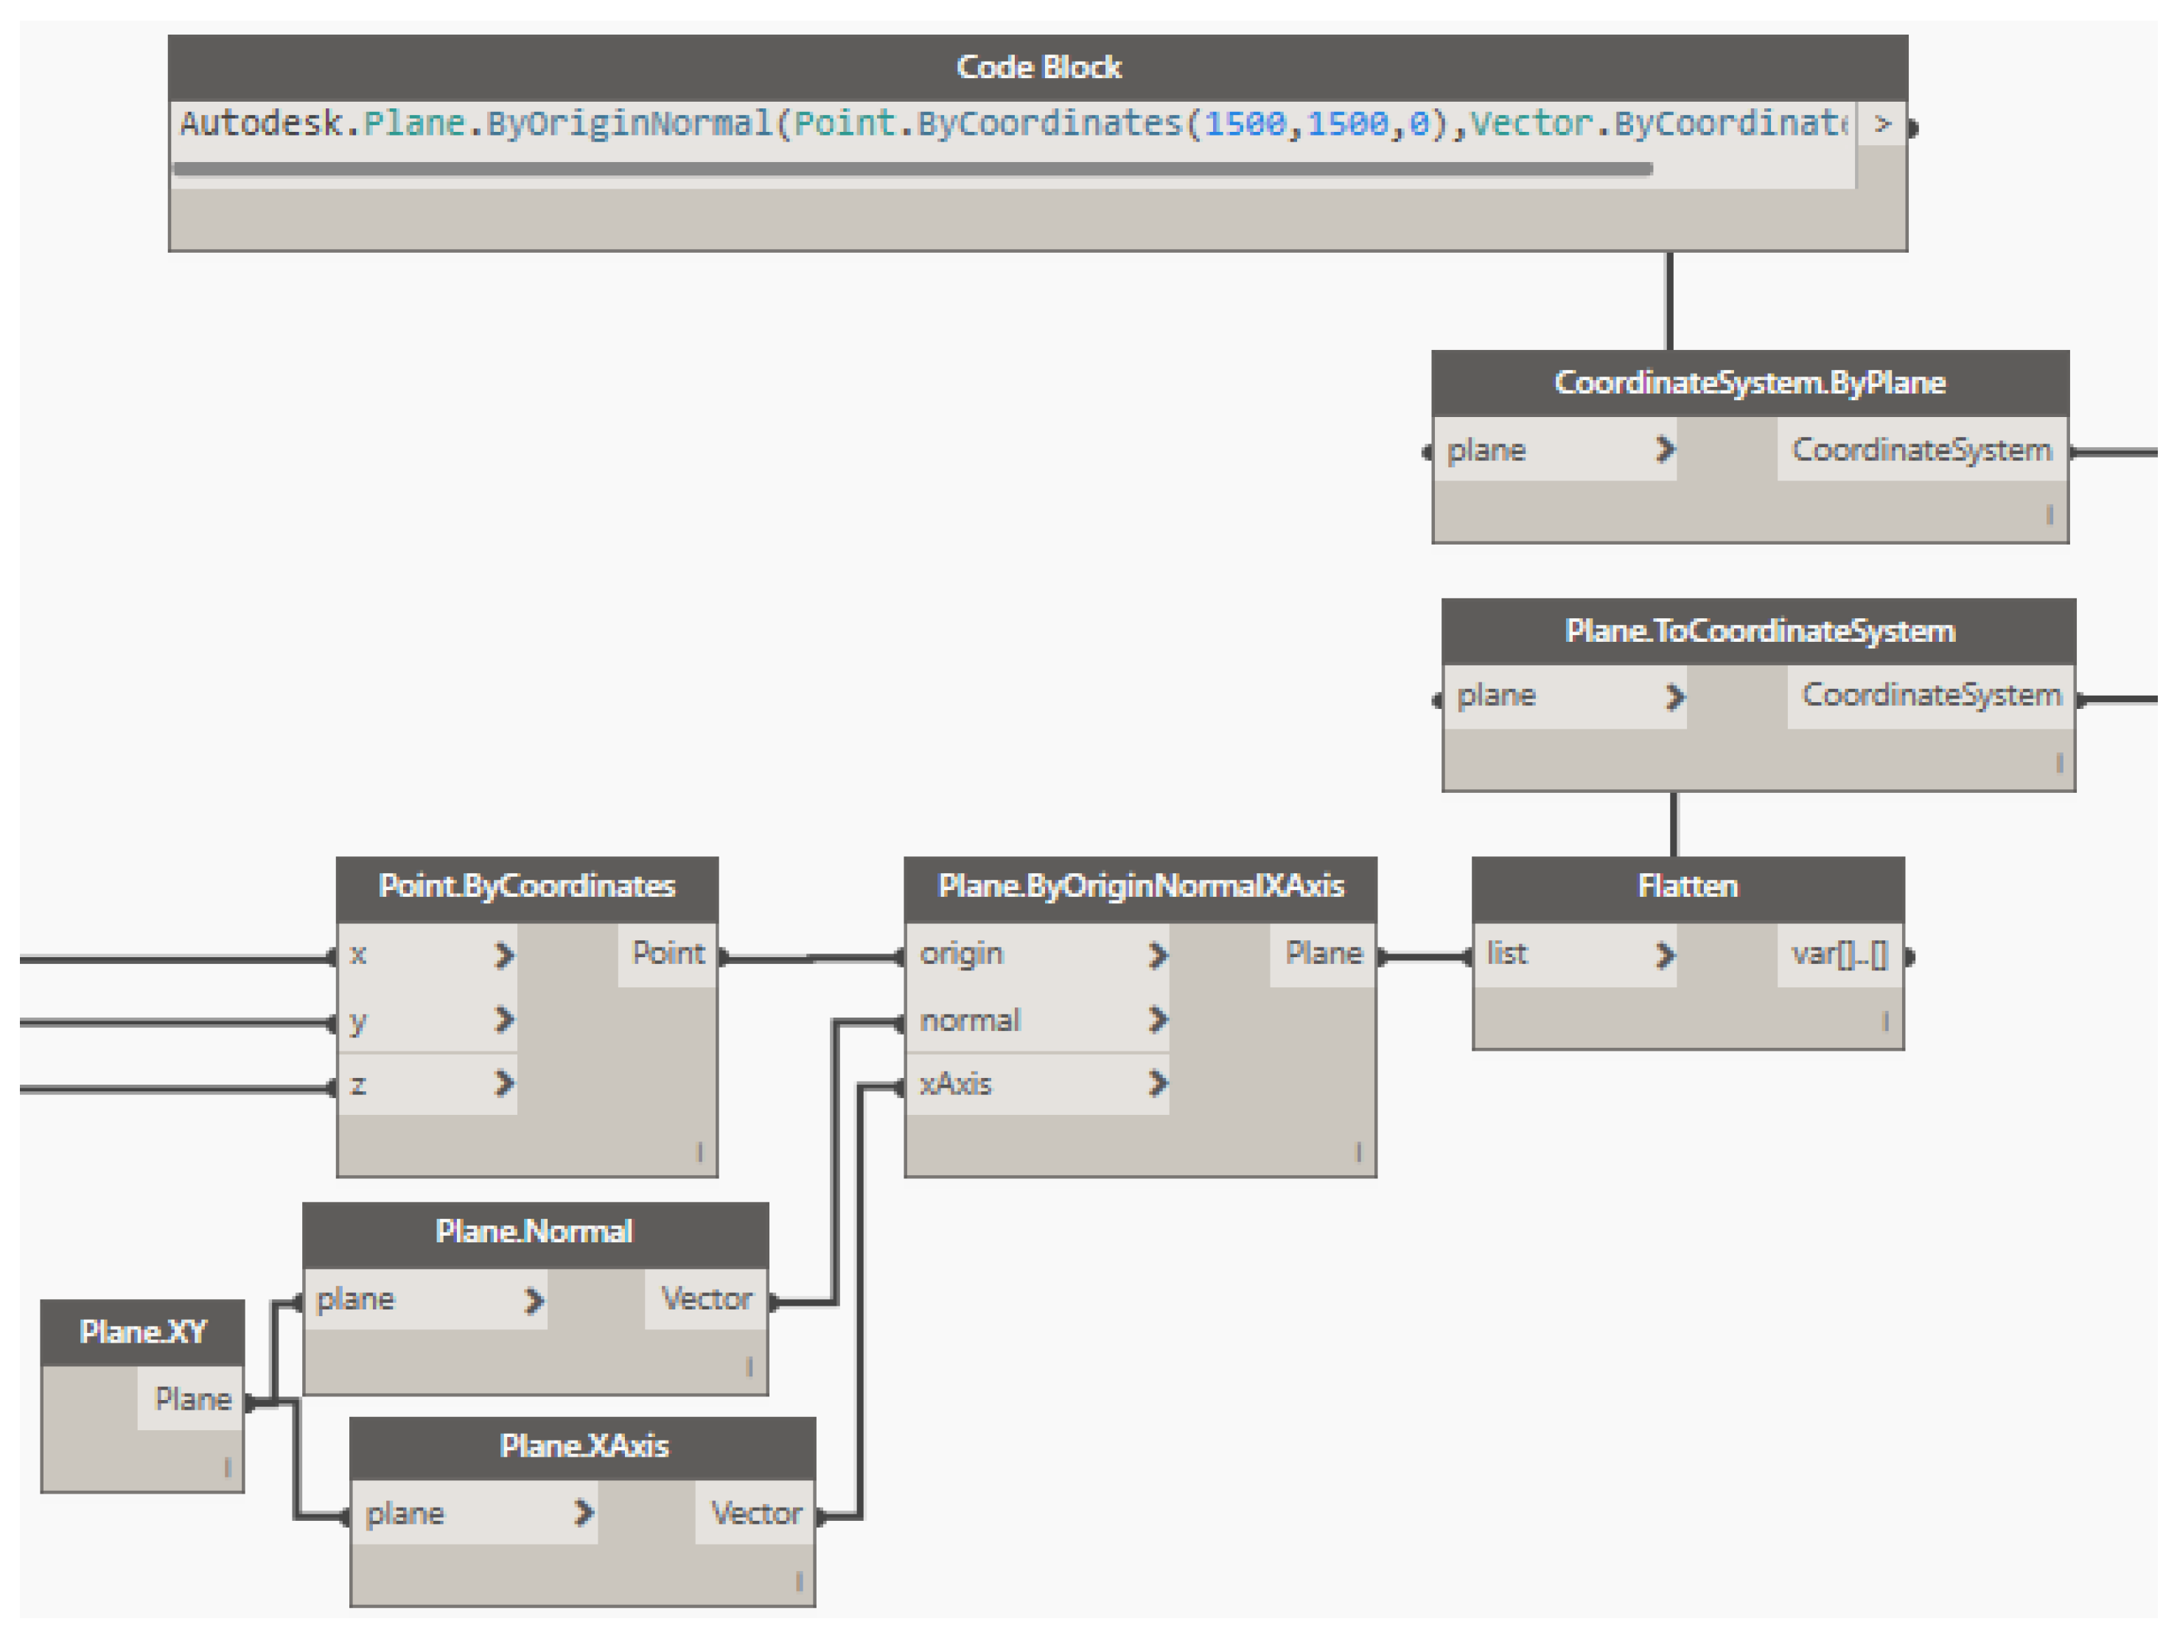Click the Plane output of the Plane.XY node
The height and width of the screenshot is (1627, 2177).
(193, 1399)
